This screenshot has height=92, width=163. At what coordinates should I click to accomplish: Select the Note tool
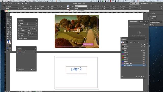[x=8, y=36]
